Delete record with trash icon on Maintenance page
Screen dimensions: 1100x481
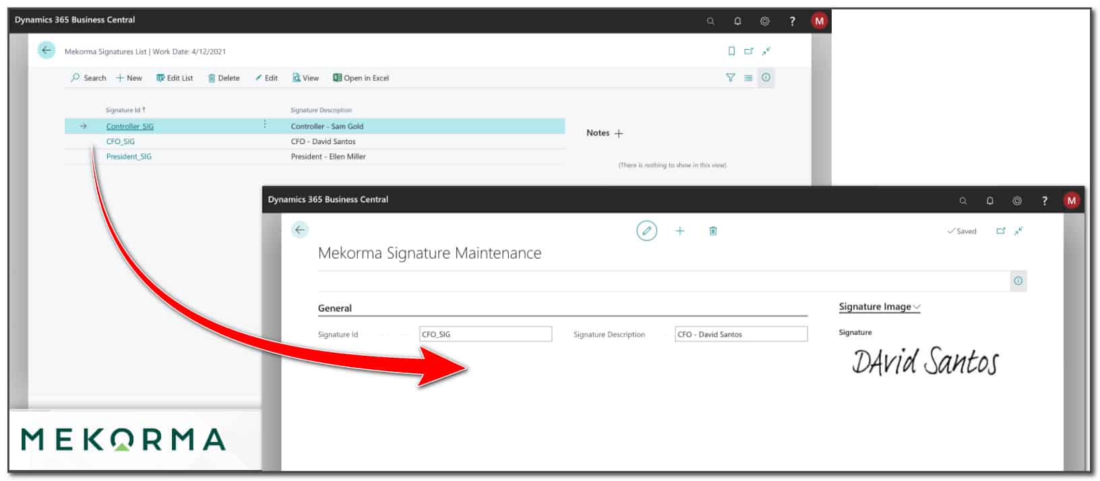click(713, 231)
